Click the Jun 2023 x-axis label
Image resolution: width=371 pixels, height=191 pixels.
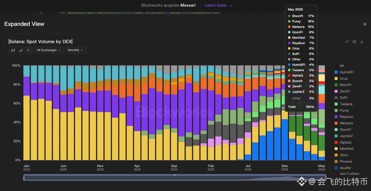click(63, 168)
